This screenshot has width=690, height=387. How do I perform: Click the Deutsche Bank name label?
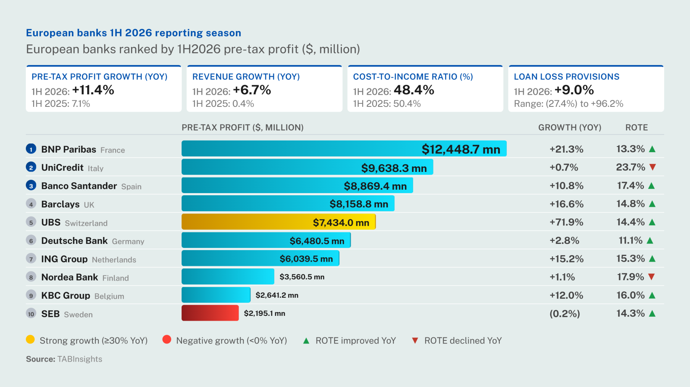[x=74, y=240]
